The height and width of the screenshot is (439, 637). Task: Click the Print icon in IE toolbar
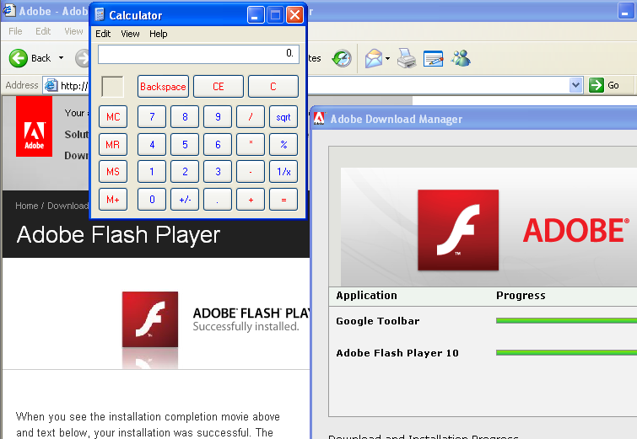coord(407,58)
